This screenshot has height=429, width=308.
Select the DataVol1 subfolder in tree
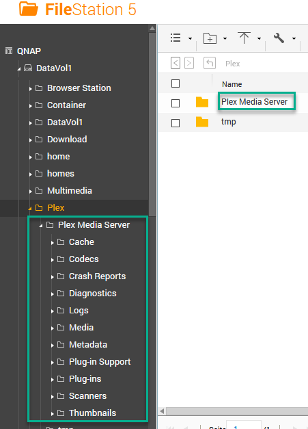(65, 122)
